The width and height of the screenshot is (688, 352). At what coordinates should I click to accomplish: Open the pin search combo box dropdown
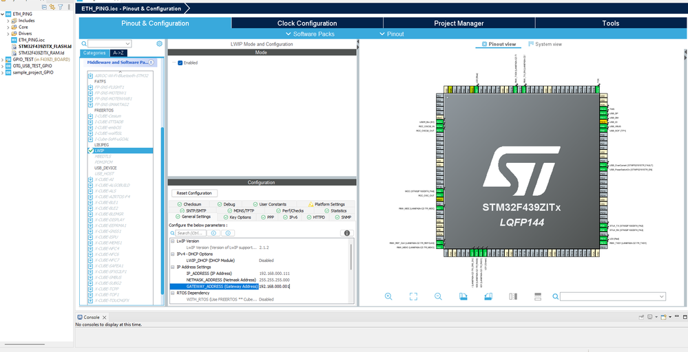pos(661,296)
